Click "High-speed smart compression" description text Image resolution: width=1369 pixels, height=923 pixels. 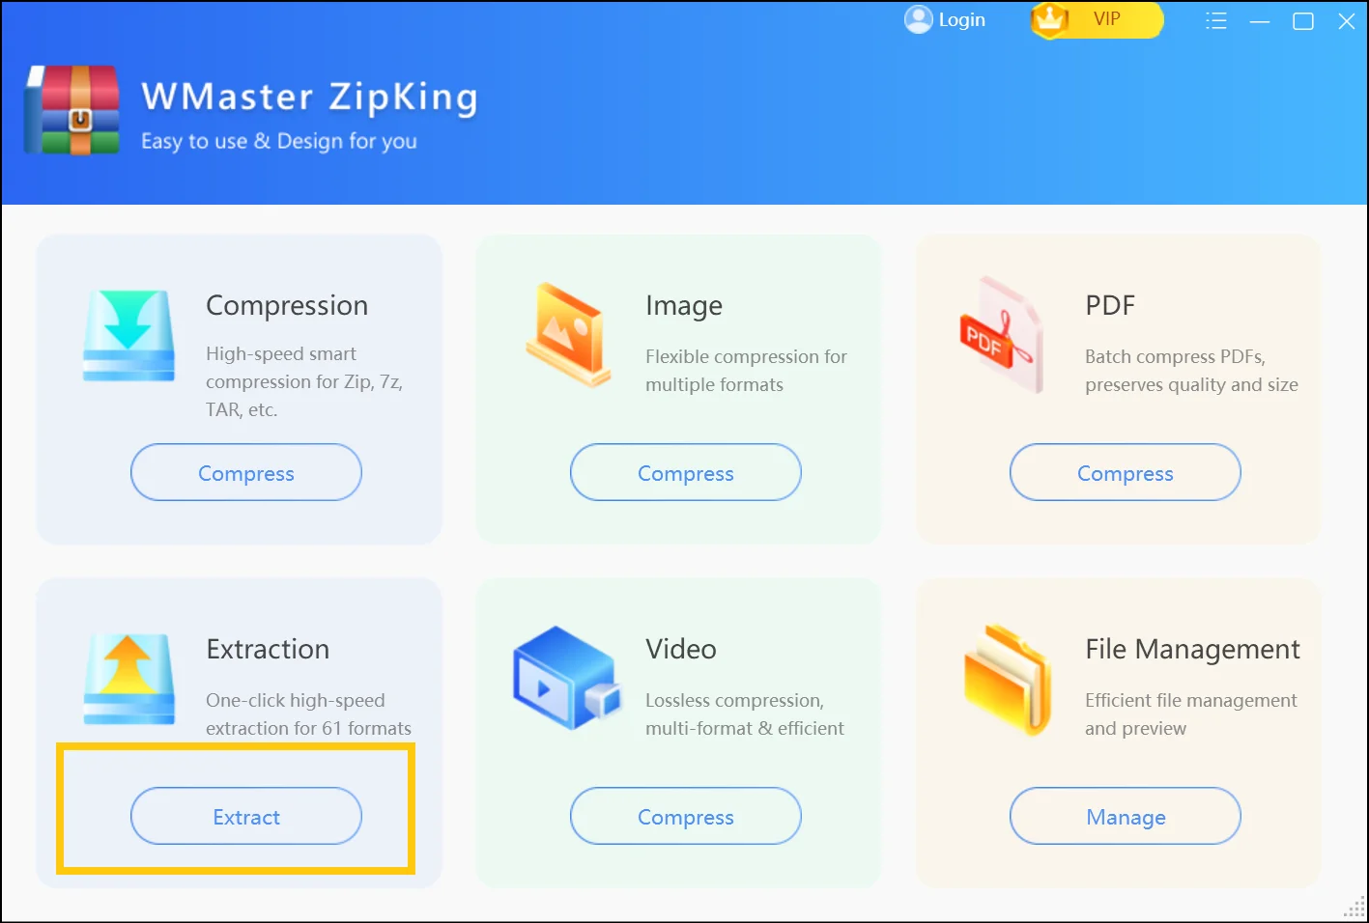tap(304, 381)
